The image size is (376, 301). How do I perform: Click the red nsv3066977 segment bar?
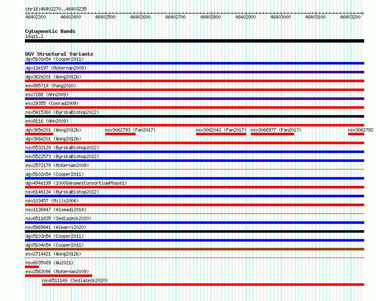[x=272, y=134]
